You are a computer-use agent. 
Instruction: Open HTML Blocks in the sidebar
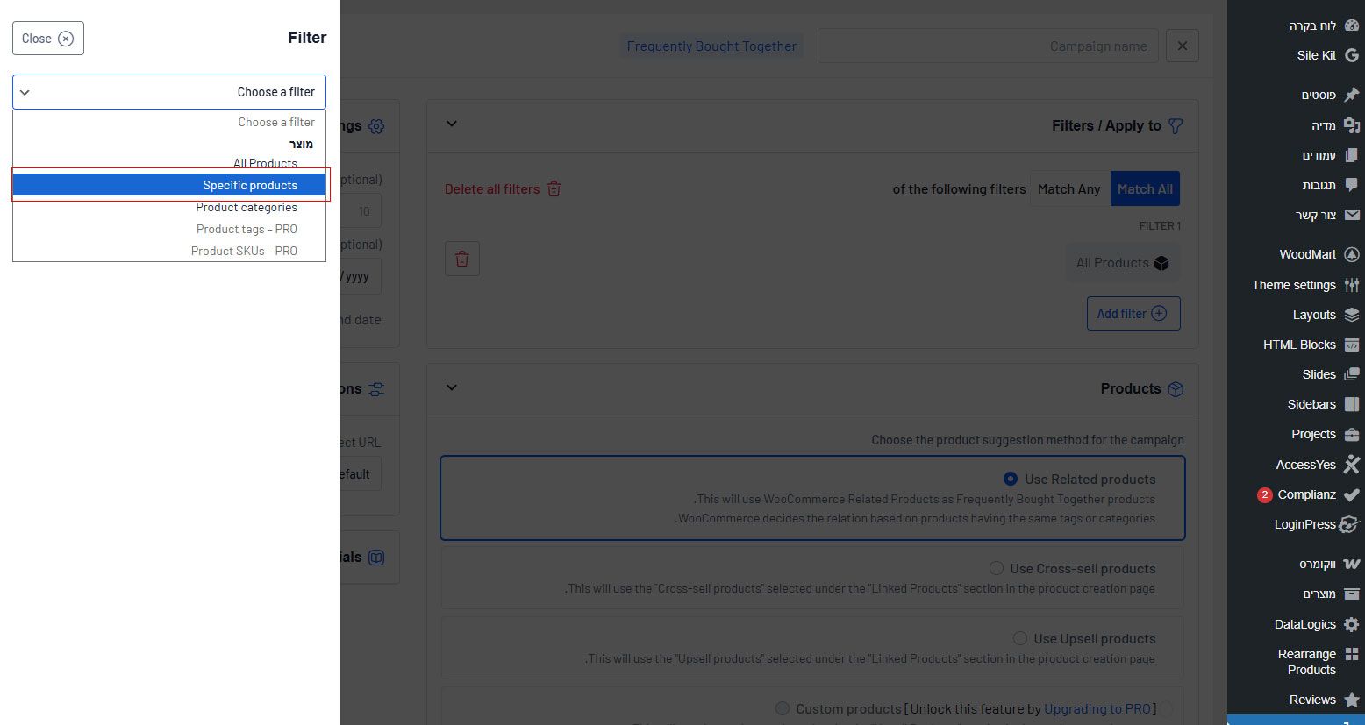pos(1299,345)
